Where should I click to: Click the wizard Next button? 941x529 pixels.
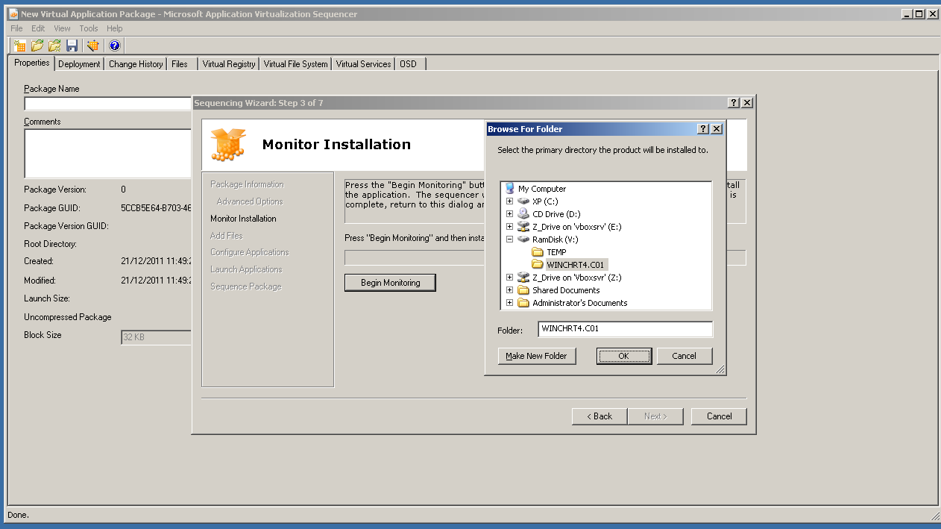point(655,416)
